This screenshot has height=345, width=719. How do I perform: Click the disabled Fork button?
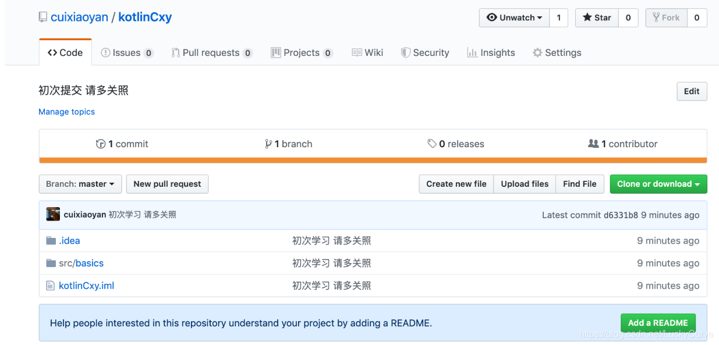pos(666,17)
